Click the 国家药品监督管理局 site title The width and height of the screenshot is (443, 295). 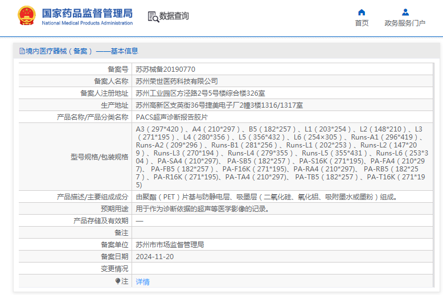(87, 13)
